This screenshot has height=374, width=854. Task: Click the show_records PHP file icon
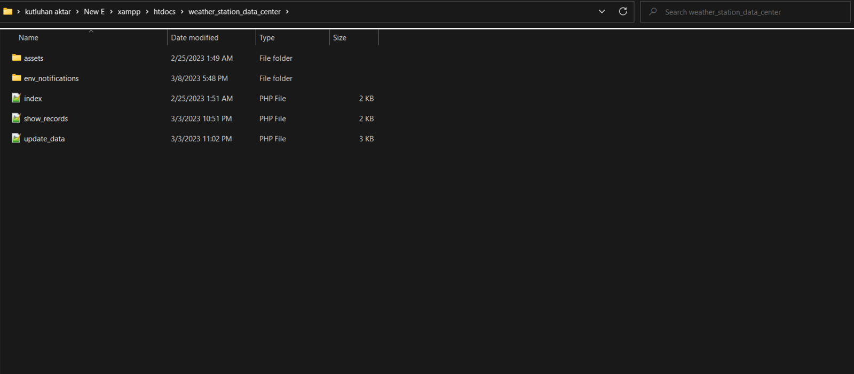tap(17, 118)
